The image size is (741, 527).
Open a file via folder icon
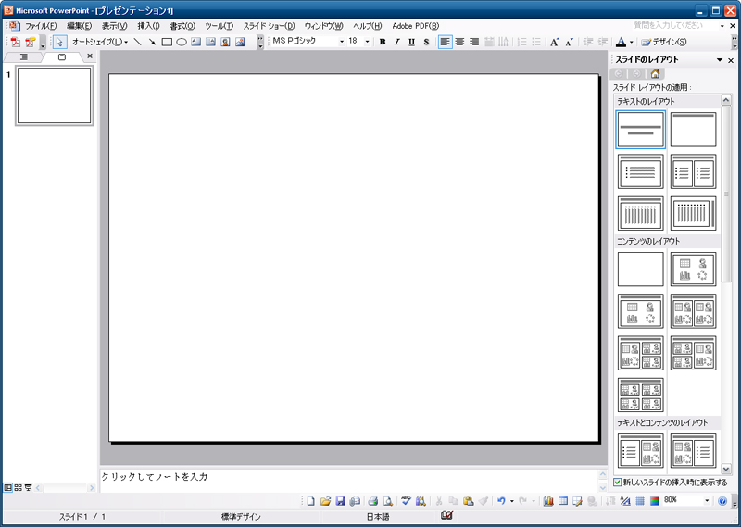(x=325, y=501)
